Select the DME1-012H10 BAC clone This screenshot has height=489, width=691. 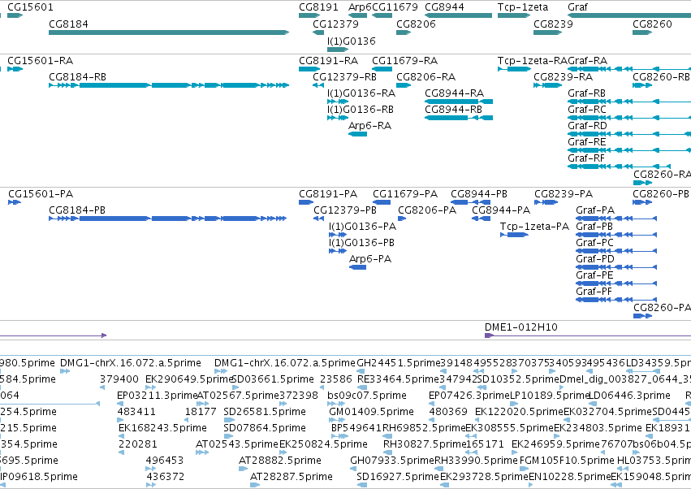coord(588,335)
